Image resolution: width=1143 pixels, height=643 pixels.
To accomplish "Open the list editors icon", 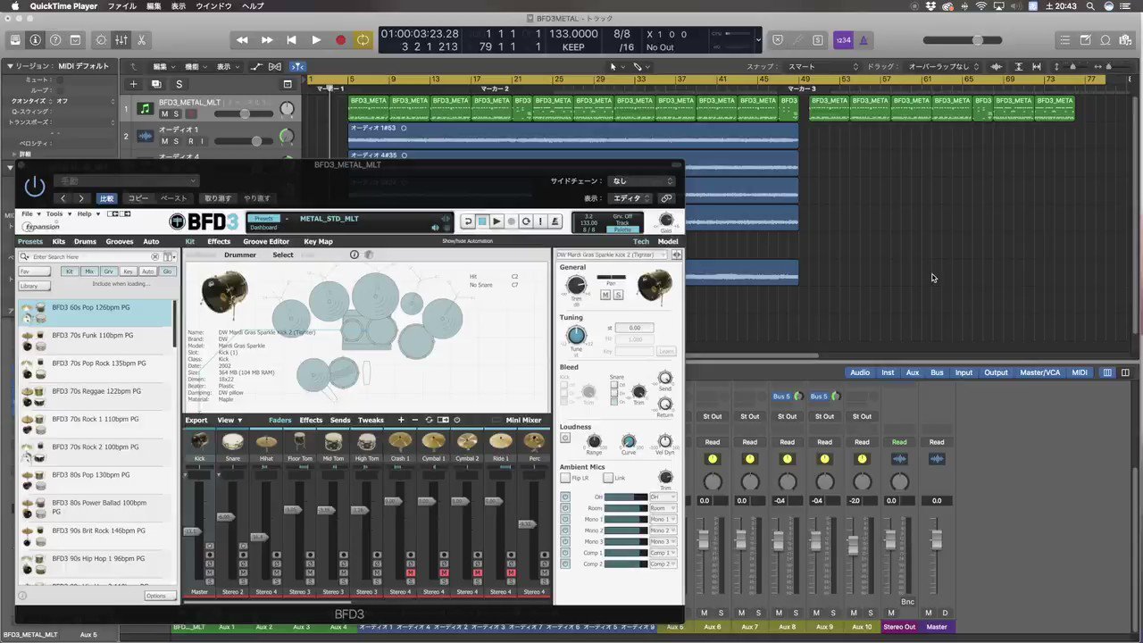I will tap(1064, 40).
